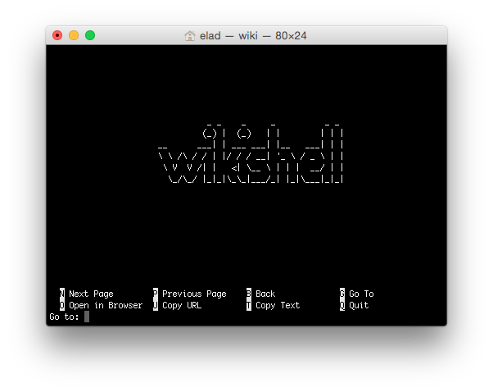Image resolution: width=493 pixels, height=392 pixels.
Task: Select the Quit label
Action: [x=359, y=305]
